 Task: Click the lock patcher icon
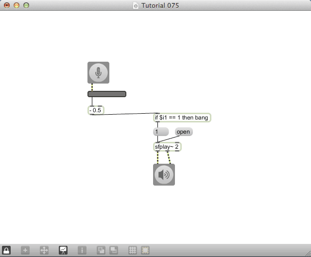6,250
